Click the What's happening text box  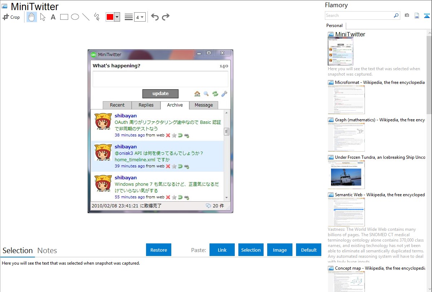[x=160, y=79]
